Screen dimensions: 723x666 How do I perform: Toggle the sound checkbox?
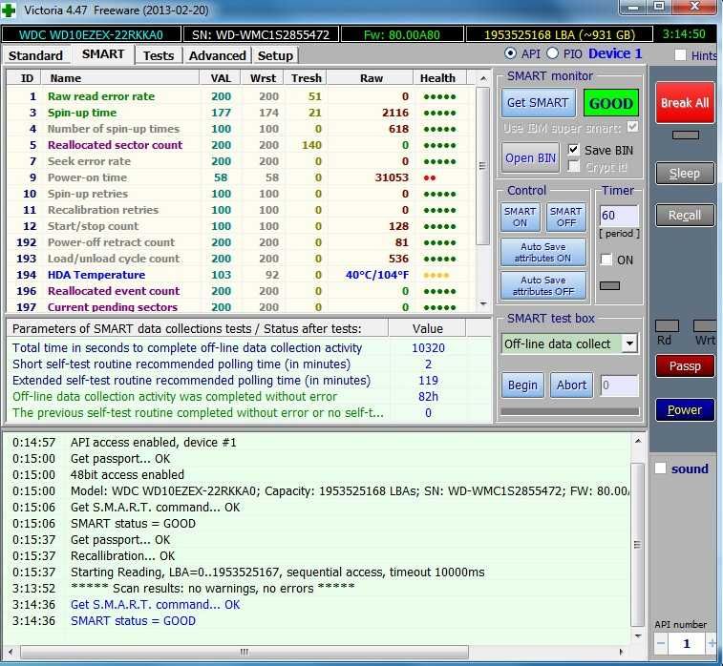click(660, 468)
